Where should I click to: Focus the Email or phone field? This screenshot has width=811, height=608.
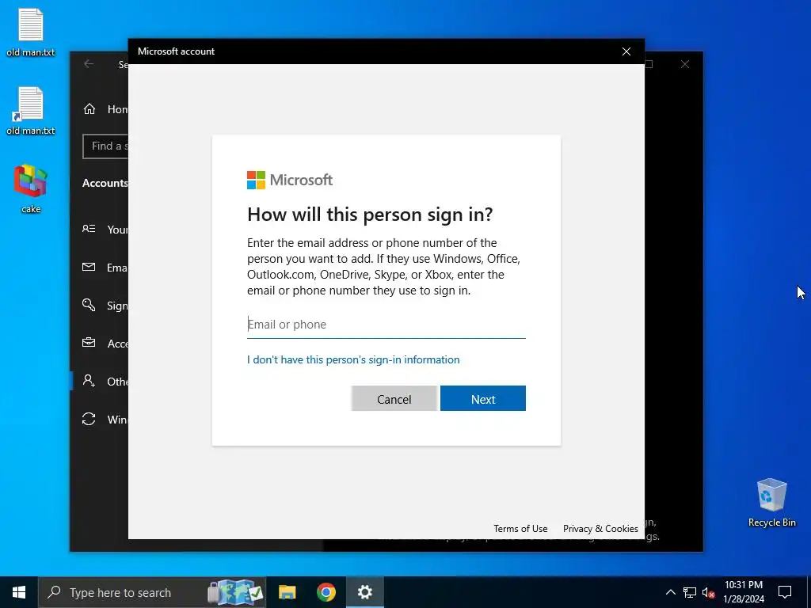(386, 325)
